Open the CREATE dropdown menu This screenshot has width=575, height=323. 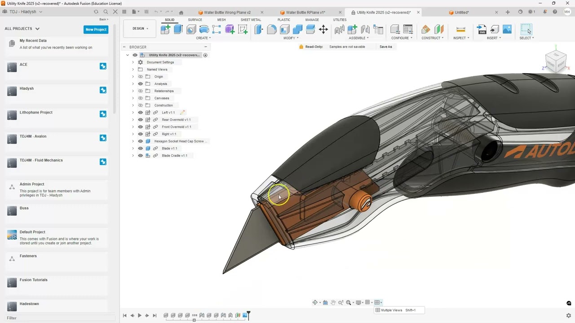203,38
